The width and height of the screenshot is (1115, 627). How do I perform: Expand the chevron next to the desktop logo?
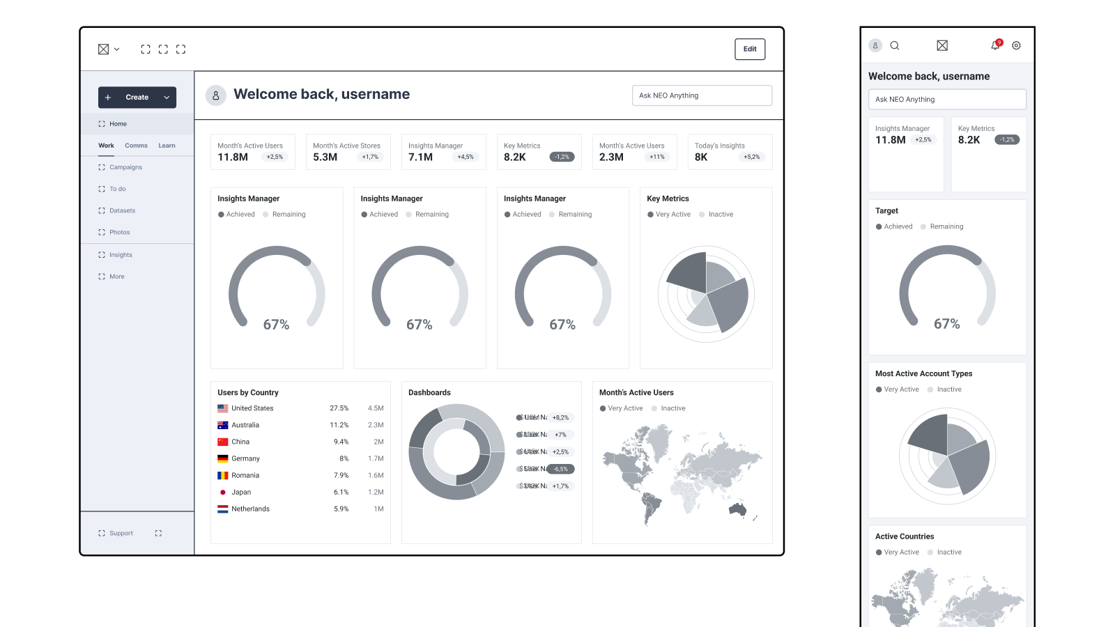[x=116, y=49]
